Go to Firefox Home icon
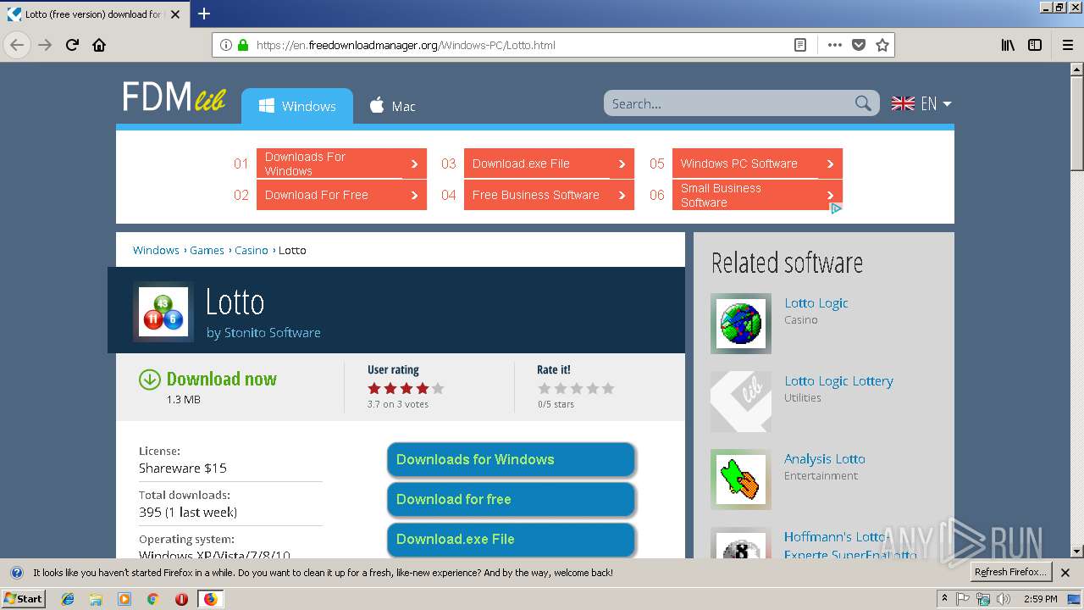The width and height of the screenshot is (1084, 610). coord(99,45)
